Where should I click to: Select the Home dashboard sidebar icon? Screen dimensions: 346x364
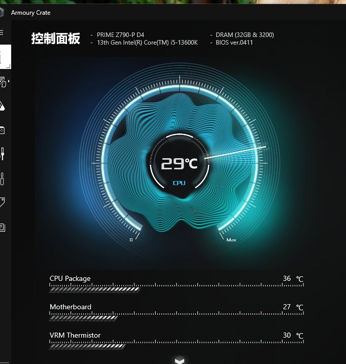pos(6,57)
